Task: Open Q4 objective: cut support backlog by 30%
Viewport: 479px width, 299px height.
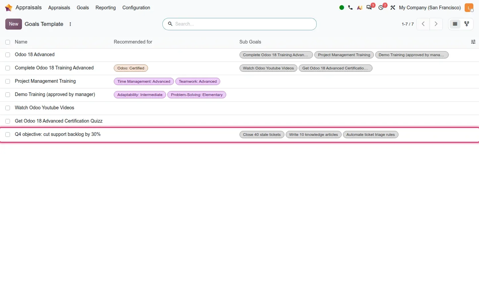Action: (x=58, y=134)
